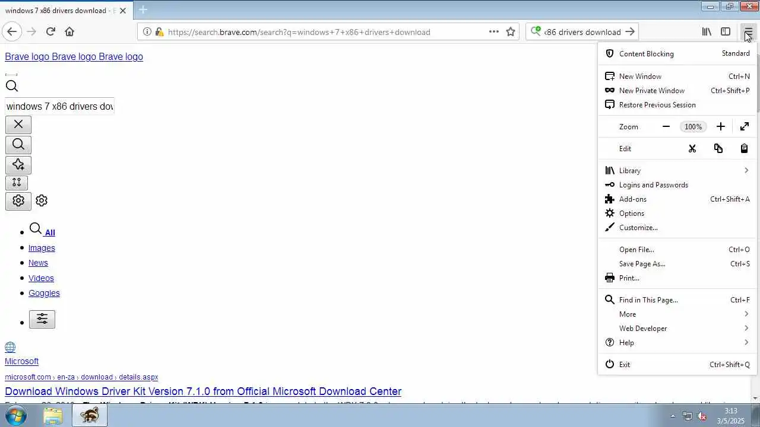The width and height of the screenshot is (760, 427).
Task: Show sidebars toolbar icon
Action: 726,31
